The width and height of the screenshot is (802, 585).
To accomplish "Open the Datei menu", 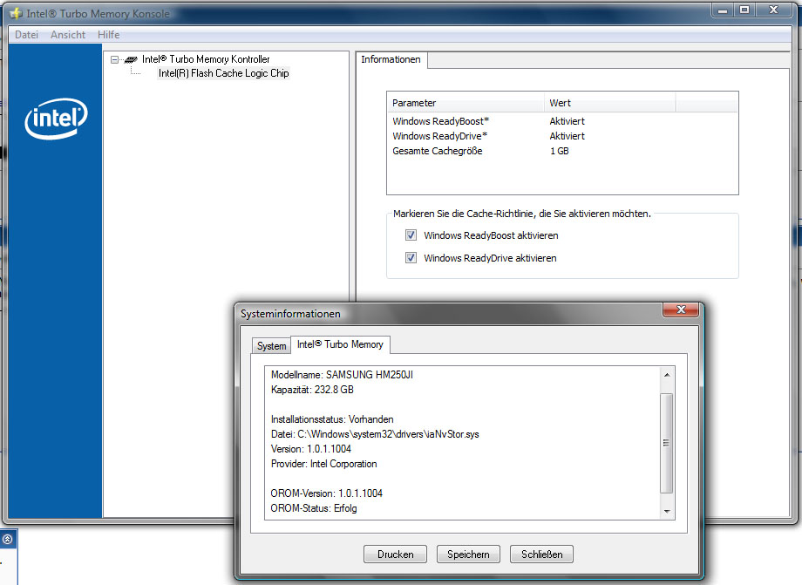I will (x=27, y=35).
